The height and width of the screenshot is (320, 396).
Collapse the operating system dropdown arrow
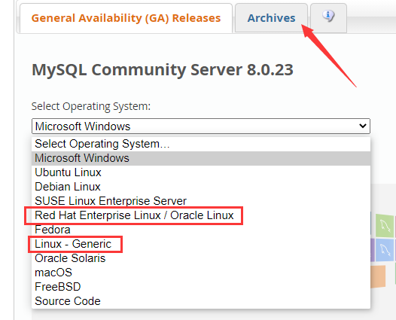click(363, 126)
